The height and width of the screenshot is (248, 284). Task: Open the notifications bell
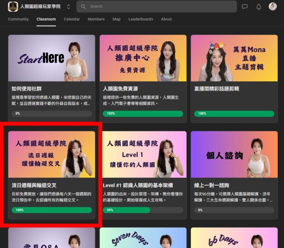259,7
